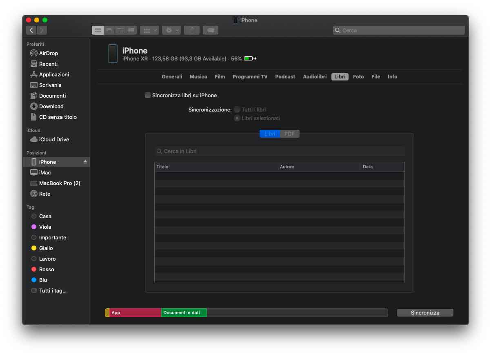Sort by the Autore column header
This screenshot has width=491, height=355.
pos(320,167)
